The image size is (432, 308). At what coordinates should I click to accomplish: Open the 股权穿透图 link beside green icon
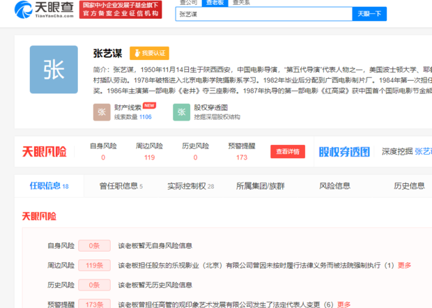[210, 107]
